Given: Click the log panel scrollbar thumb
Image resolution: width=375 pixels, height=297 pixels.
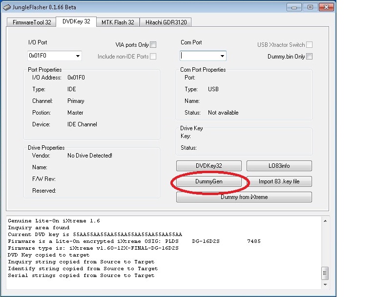Looking at the screenshot, I should (325, 273).
